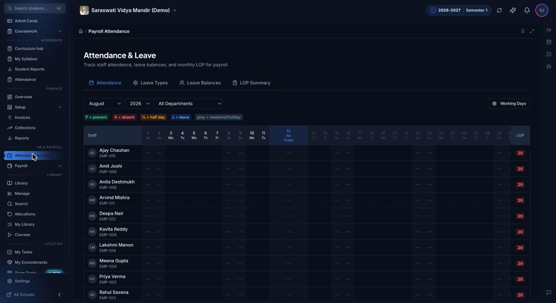This screenshot has height=303, width=556.
Task: Click the LOP column header
Action: click(x=520, y=136)
